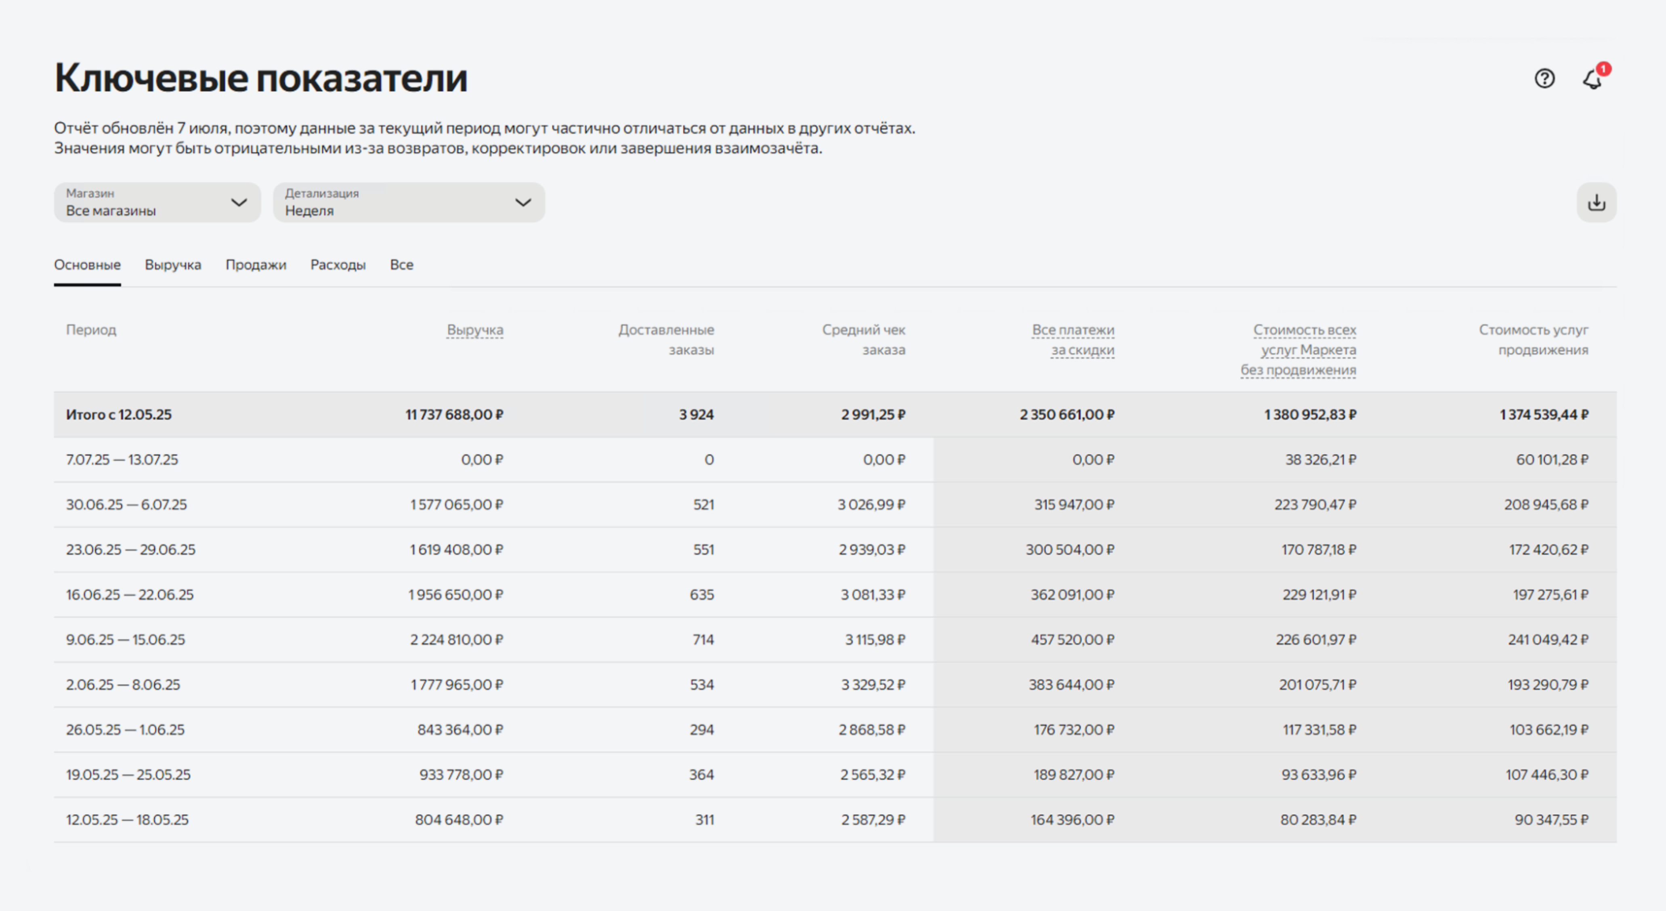Expand the Магазин dropdown chevron
This screenshot has width=1666, height=911.
click(x=239, y=203)
